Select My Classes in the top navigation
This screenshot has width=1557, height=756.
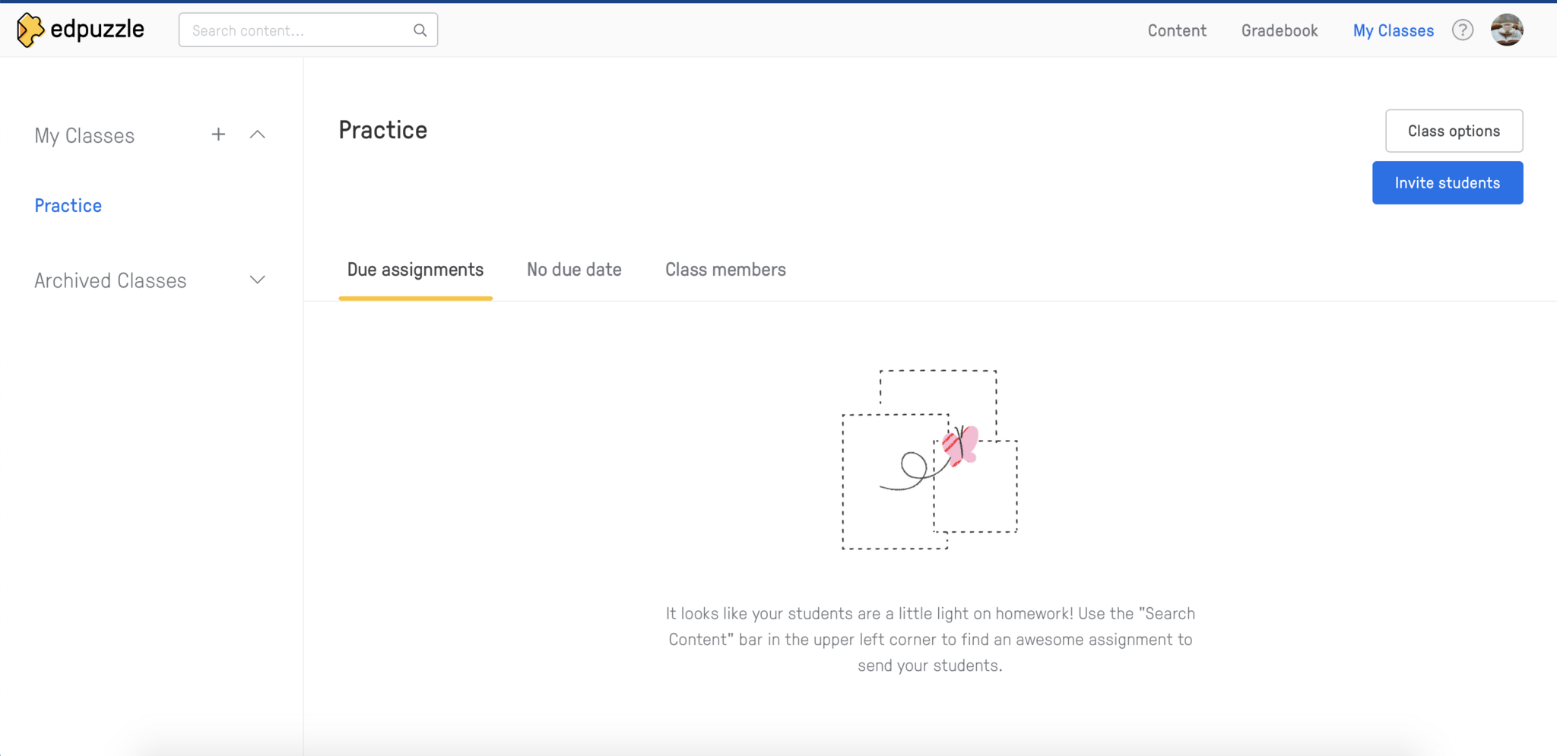tap(1393, 30)
